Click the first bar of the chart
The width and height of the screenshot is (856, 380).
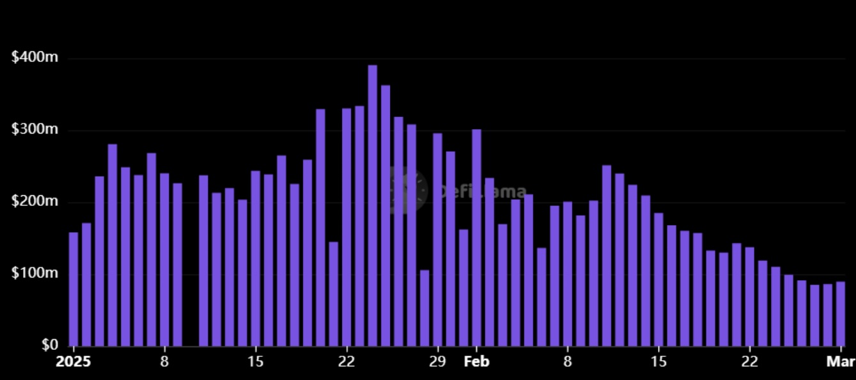coord(73,288)
